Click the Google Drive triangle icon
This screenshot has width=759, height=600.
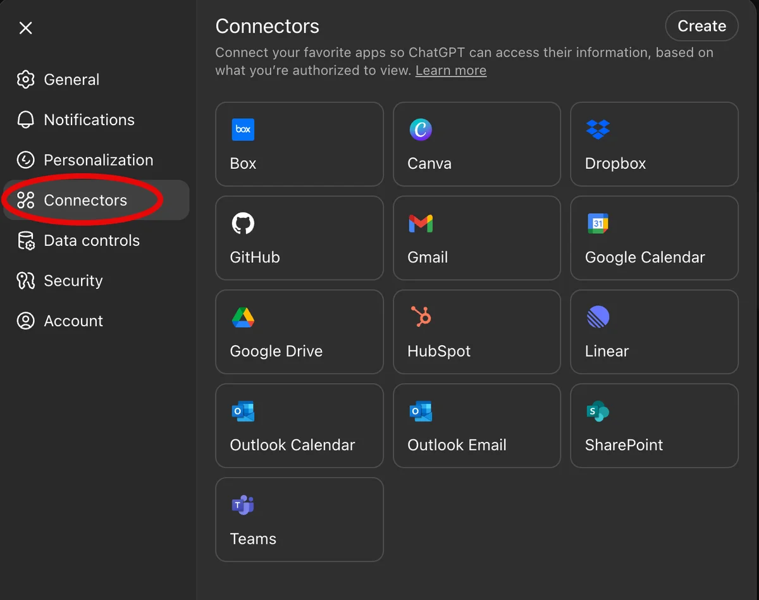243,317
